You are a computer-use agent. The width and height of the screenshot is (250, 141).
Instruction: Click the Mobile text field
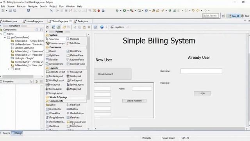pos(142,89)
